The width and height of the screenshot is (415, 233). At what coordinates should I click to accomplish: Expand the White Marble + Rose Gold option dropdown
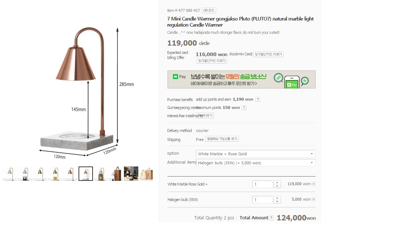tap(255, 154)
